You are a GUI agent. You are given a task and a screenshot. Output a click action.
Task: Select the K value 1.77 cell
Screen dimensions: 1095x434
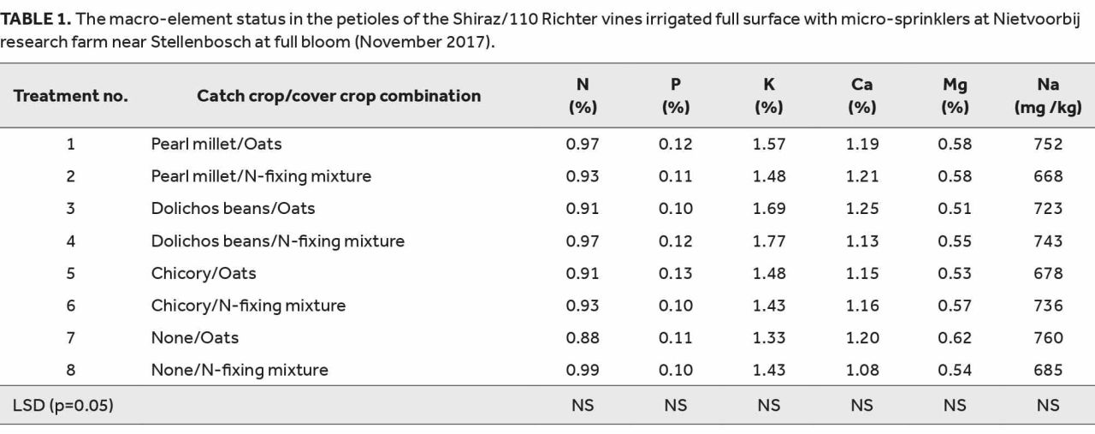[769, 241]
